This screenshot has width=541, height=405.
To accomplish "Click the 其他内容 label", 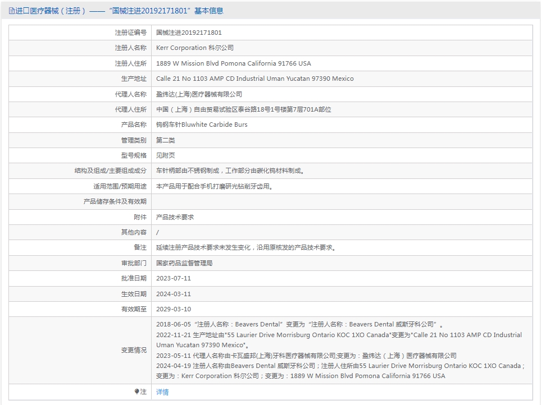I will (134, 232).
